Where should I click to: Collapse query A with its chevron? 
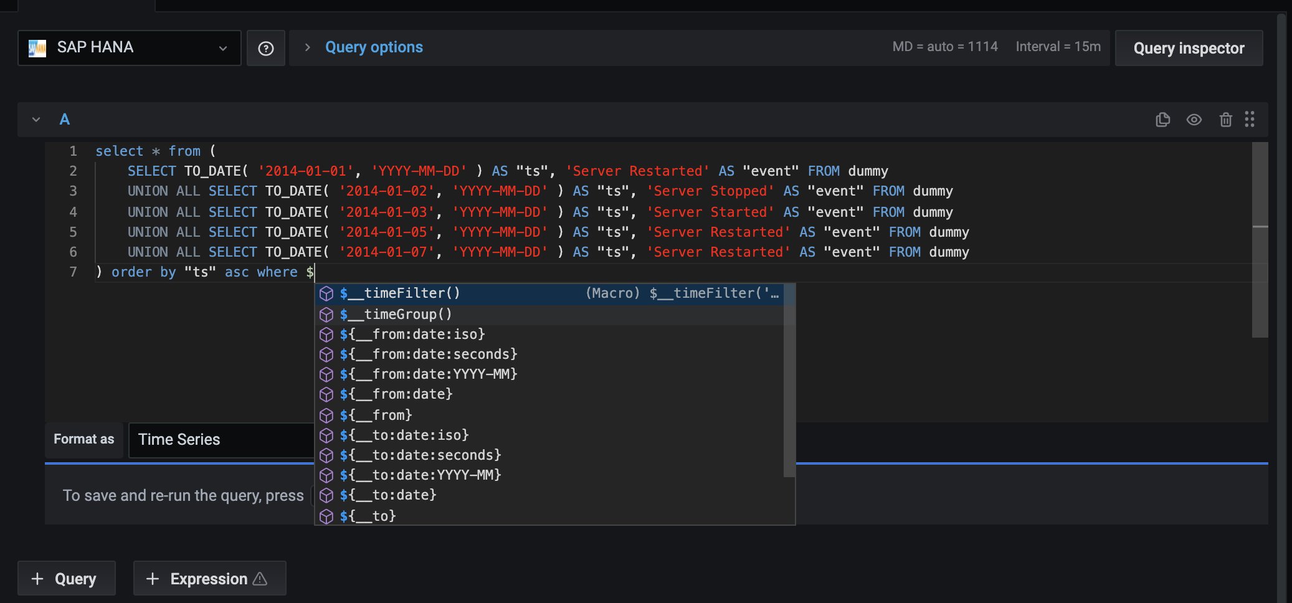point(36,120)
